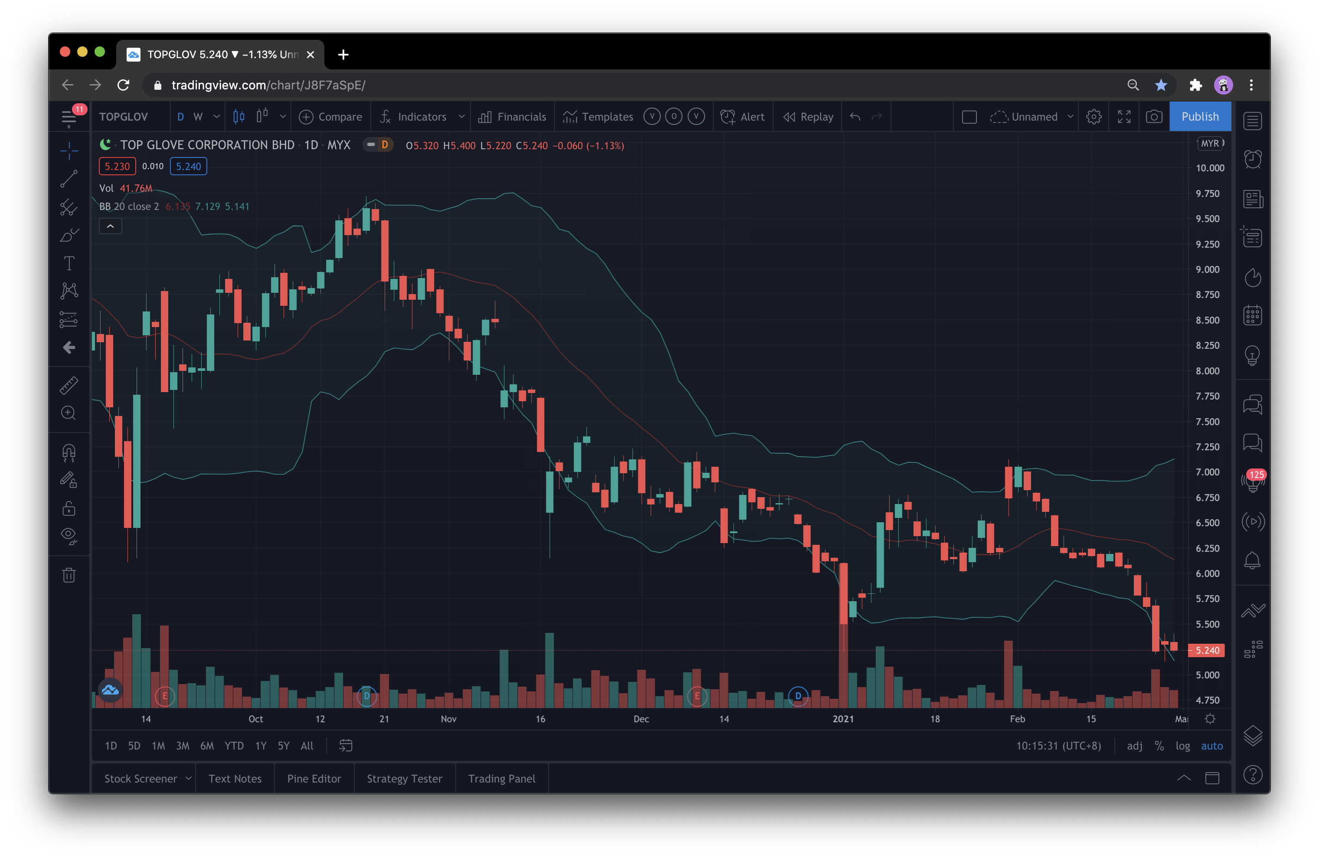Expand the chart style dropdown arrow
Image resolution: width=1319 pixels, height=858 pixels.
[283, 117]
